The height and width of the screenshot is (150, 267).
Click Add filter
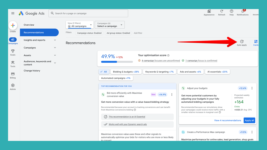(x=138, y=33)
